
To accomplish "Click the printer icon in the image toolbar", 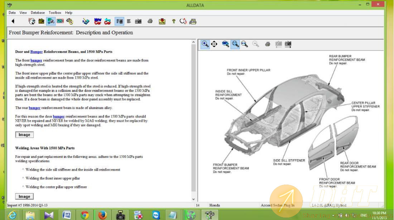I will click(267, 44).
